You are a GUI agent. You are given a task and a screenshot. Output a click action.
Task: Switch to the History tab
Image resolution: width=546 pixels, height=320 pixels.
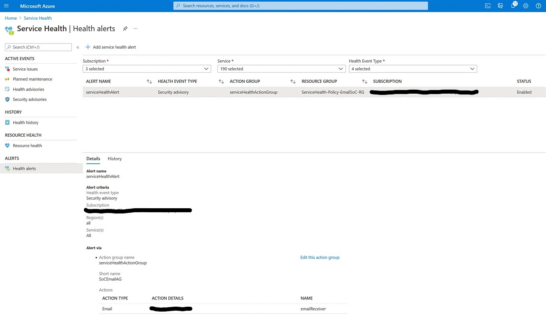click(x=115, y=159)
